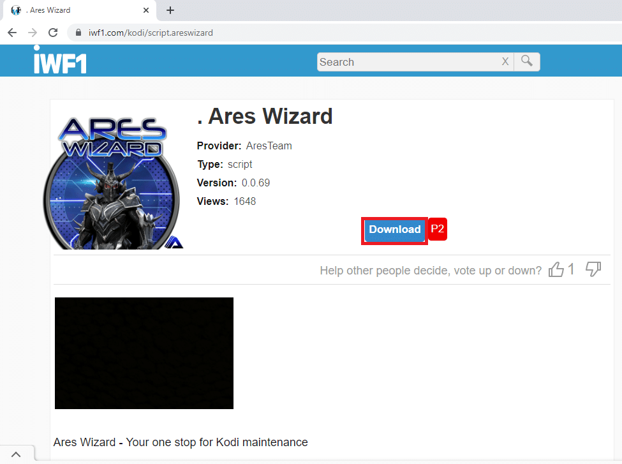
Task: Click the browser forward arrow
Action: coord(33,33)
